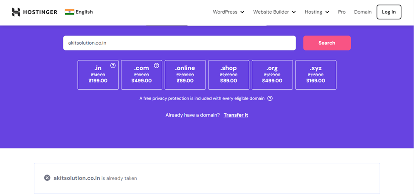Click ₹169.00 price on .xyz card

coord(316,81)
